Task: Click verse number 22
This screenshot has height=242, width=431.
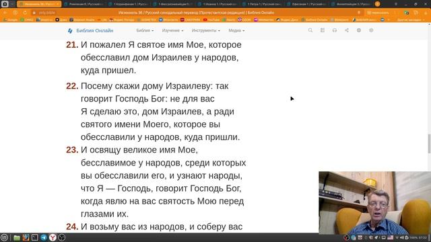Action: click(x=72, y=86)
